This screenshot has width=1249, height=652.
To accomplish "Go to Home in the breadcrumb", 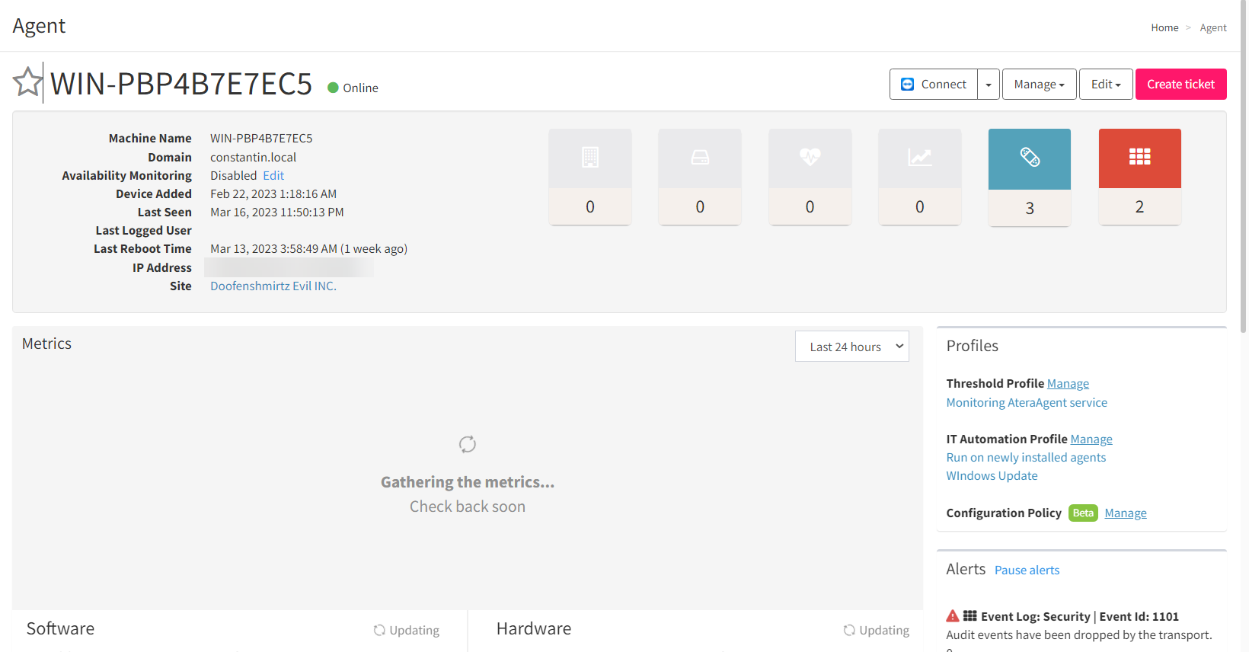I will (x=1164, y=27).
